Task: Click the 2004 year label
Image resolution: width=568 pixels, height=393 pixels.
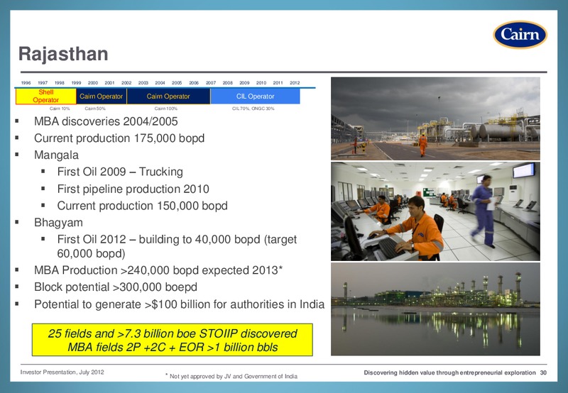Action: (x=160, y=83)
